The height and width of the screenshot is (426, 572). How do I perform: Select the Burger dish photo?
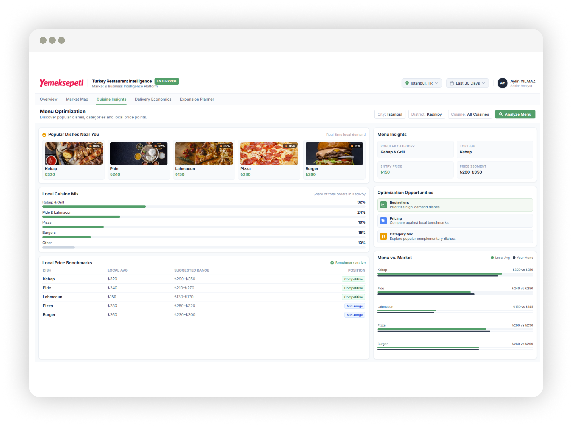[x=334, y=153]
